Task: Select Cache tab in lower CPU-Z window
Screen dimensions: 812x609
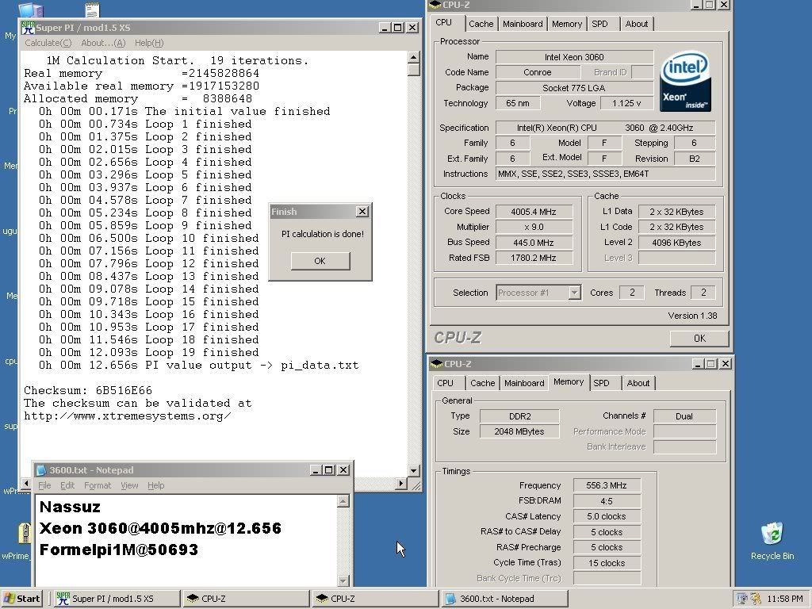Action: pyautogui.click(x=482, y=383)
